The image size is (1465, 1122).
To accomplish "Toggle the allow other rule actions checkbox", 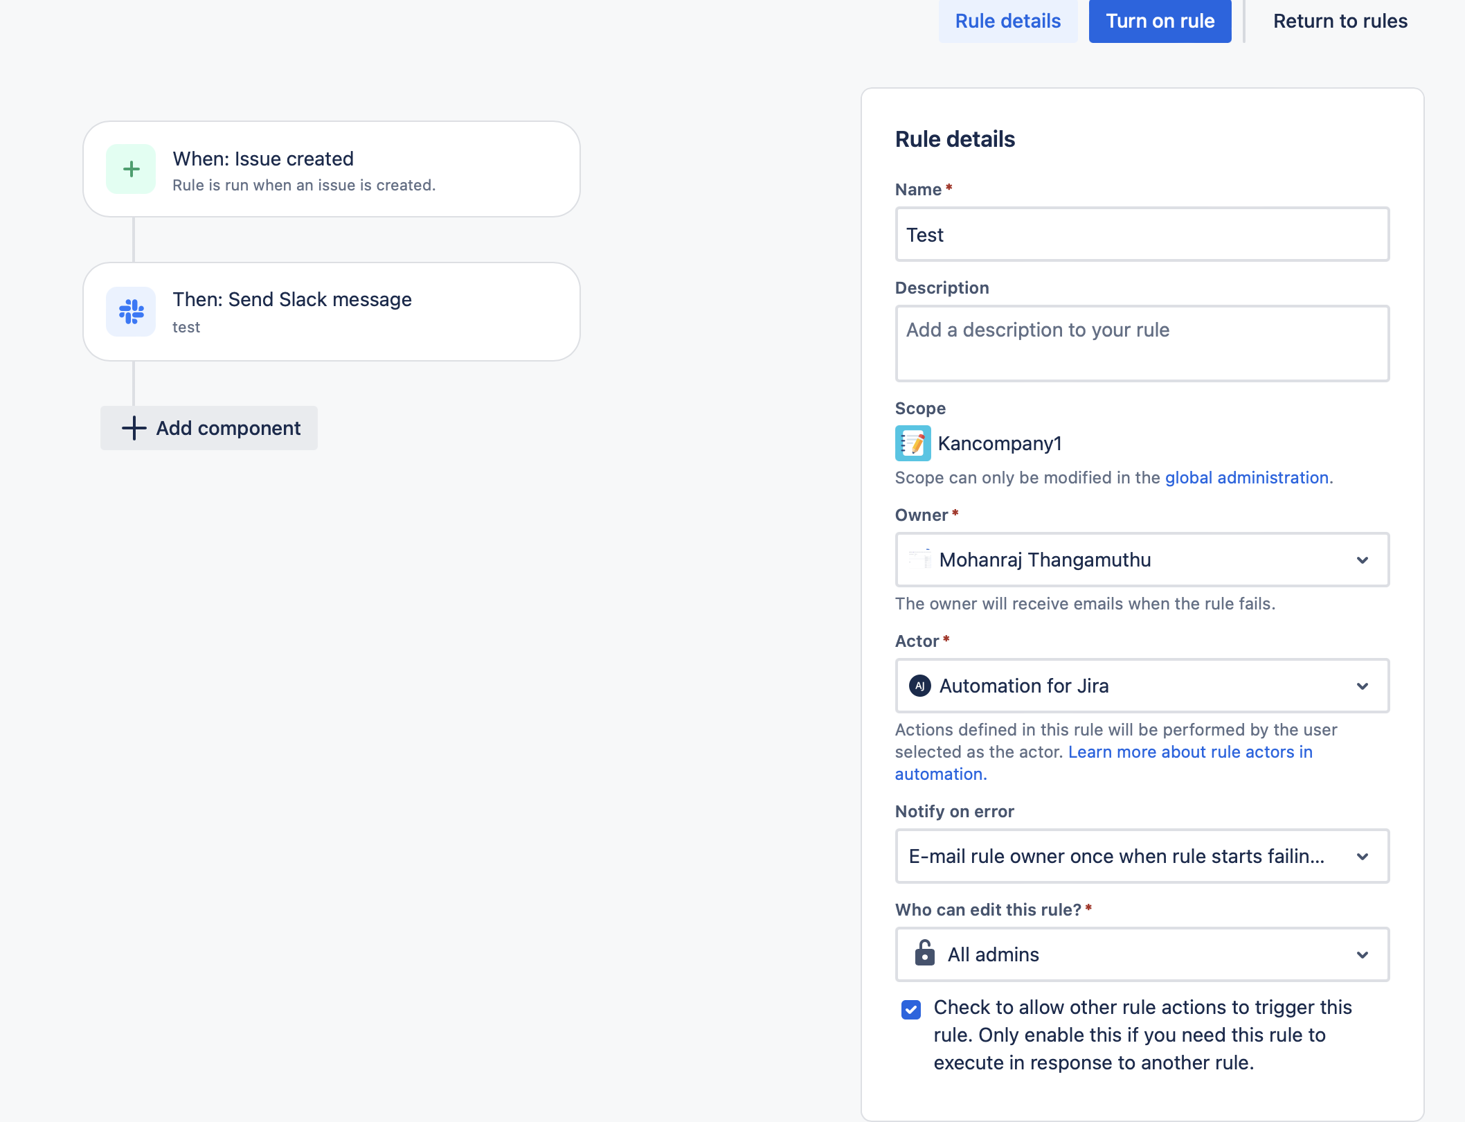I will point(911,1009).
